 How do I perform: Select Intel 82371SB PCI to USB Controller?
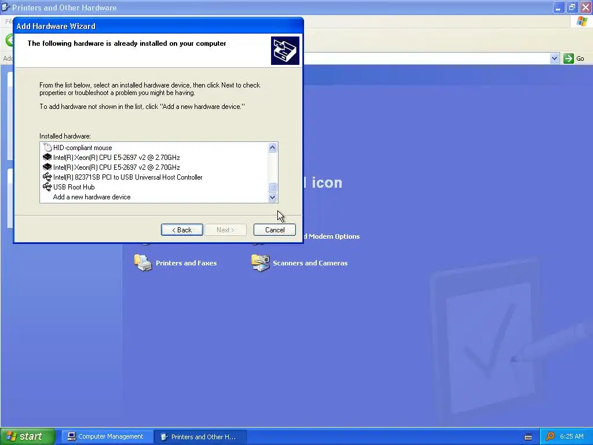pyautogui.click(x=127, y=177)
